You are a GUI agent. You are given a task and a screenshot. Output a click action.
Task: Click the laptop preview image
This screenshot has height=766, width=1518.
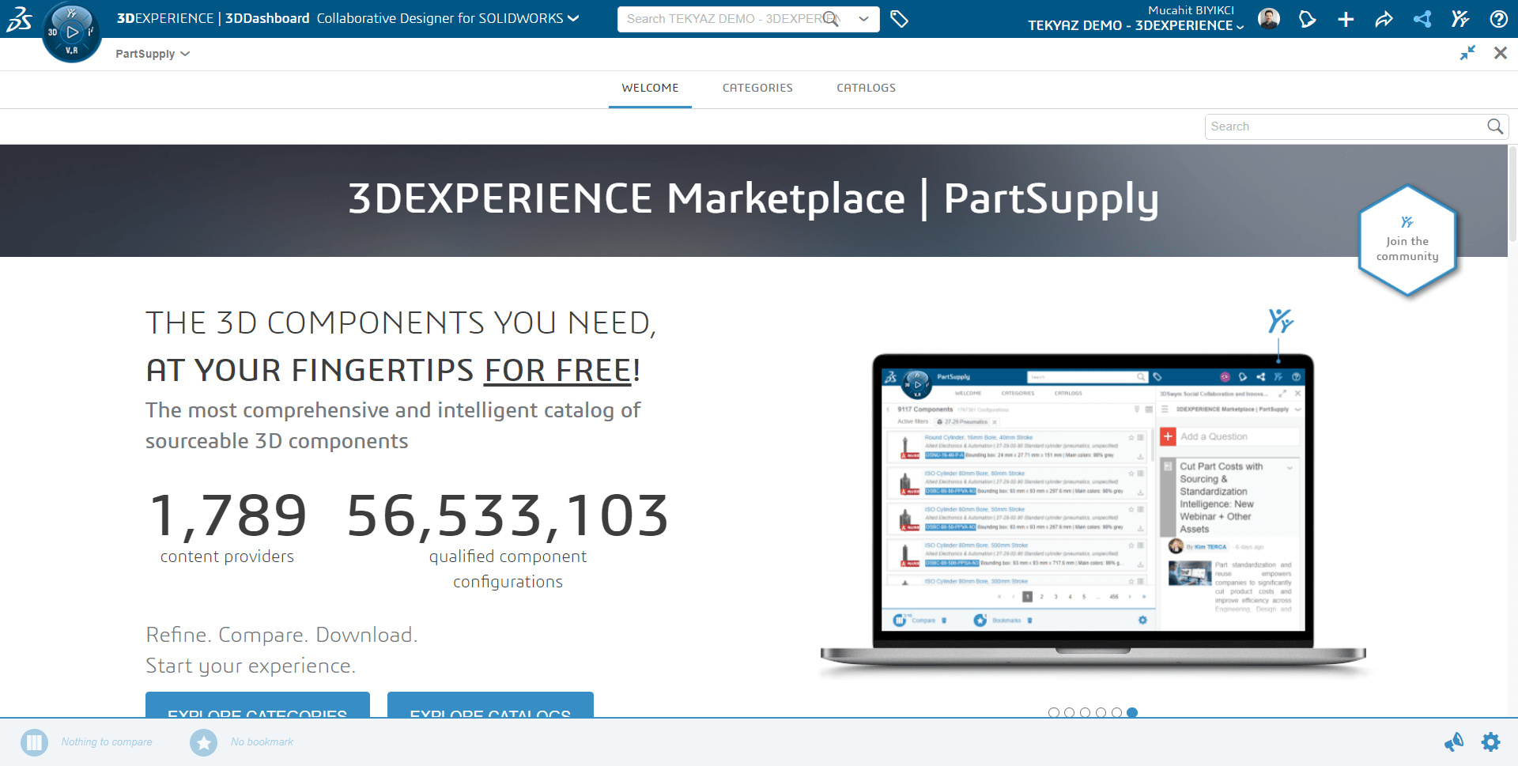pyautogui.click(x=1093, y=514)
